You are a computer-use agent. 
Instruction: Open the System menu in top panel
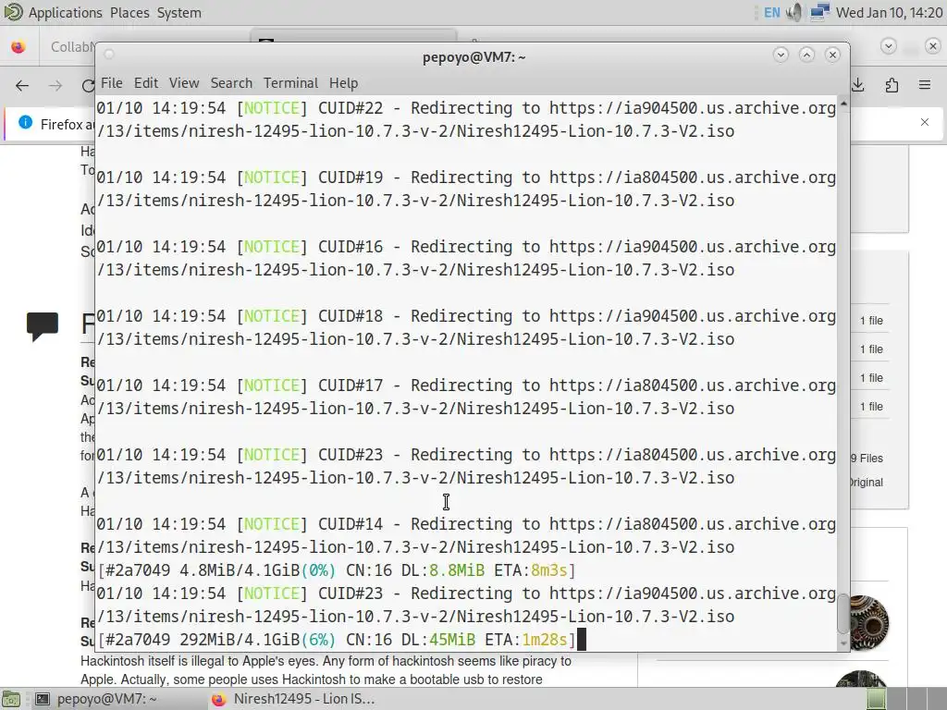178,13
